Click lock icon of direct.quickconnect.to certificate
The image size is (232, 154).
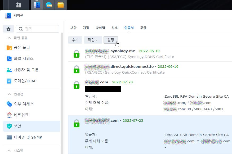pyautogui.click(x=77, y=69)
